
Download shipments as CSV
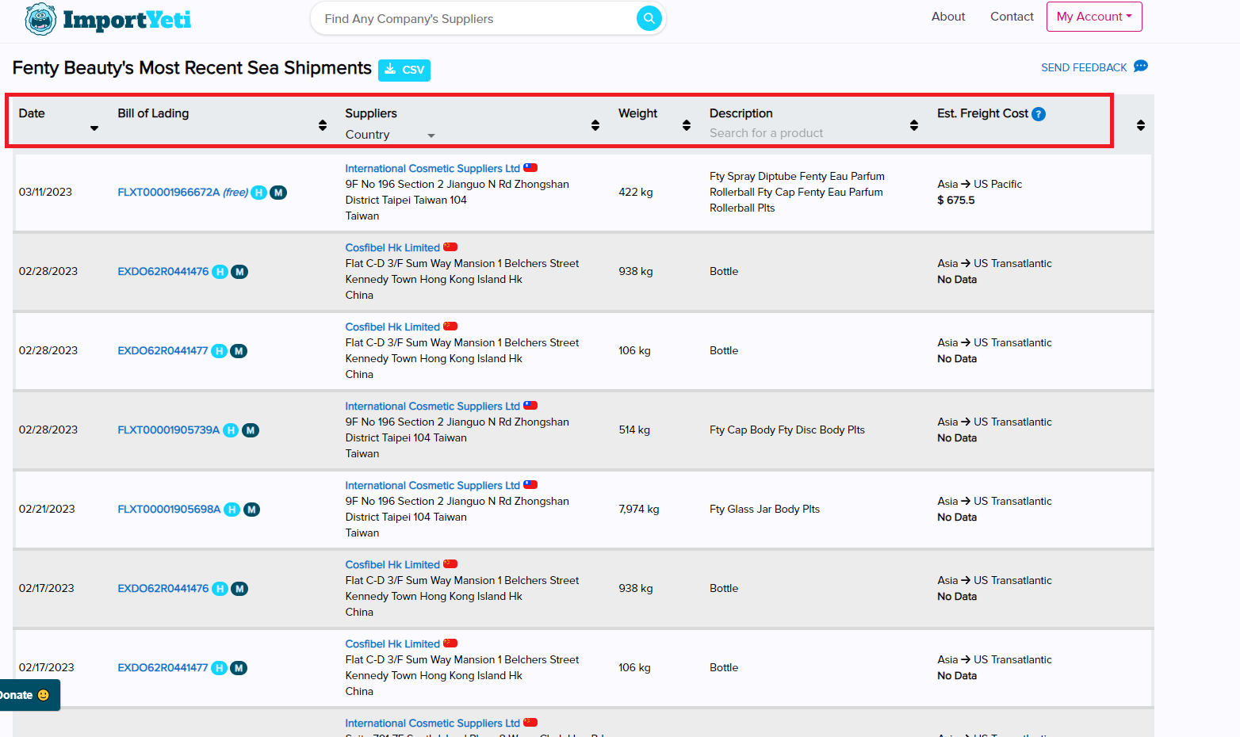click(x=404, y=70)
